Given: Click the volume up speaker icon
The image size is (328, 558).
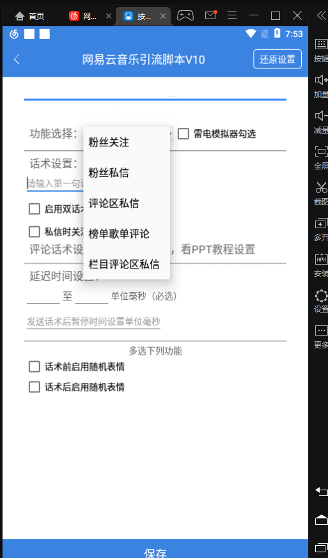Looking at the screenshot, I should [x=321, y=80].
